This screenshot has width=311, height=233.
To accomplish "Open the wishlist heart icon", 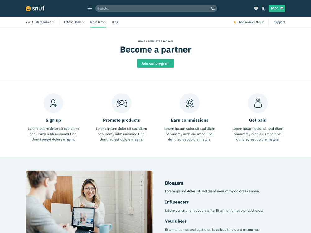I will coord(256,8).
